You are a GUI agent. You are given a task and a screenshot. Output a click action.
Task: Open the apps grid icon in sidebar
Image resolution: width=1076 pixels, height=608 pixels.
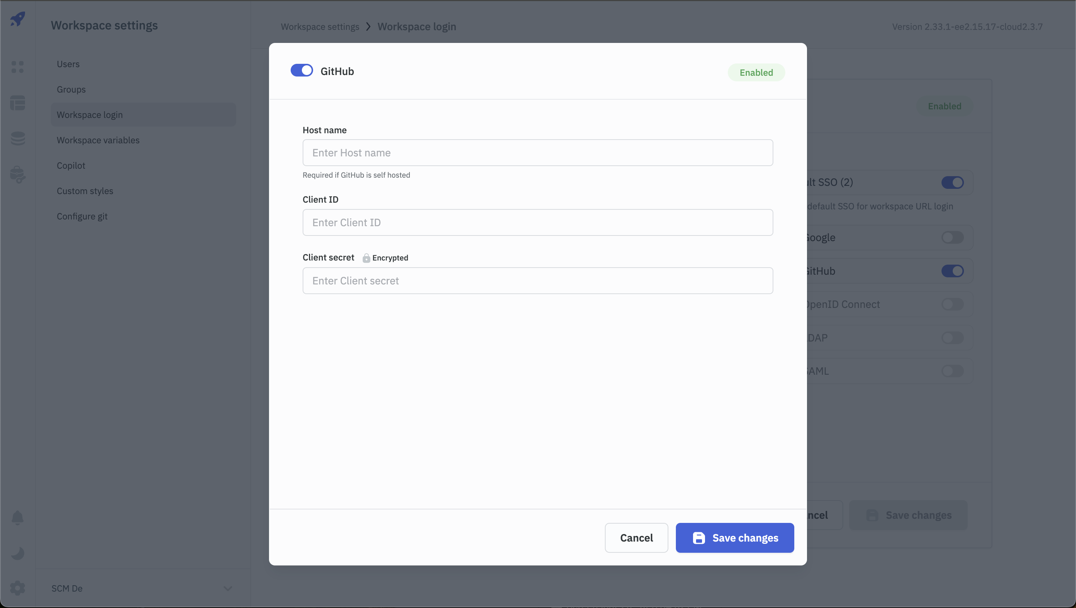pos(18,67)
